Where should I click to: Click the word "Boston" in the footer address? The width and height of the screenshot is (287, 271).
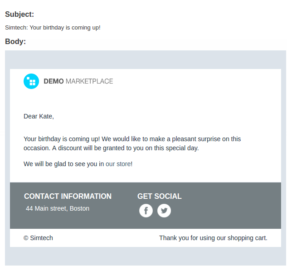(x=79, y=208)
